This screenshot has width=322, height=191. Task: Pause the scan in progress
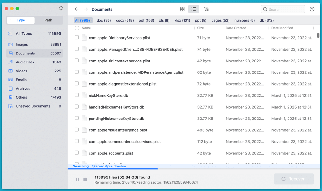(77, 179)
